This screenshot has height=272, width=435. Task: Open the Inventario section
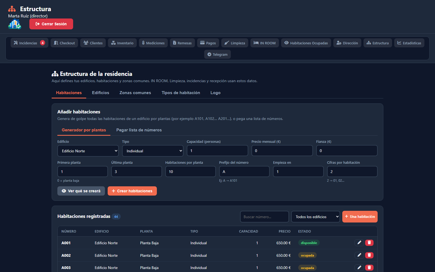(x=122, y=43)
